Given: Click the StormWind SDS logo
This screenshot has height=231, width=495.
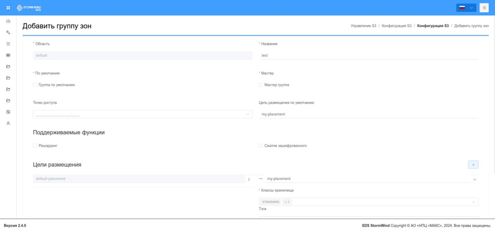Looking at the screenshot, I should tap(28, 8).
